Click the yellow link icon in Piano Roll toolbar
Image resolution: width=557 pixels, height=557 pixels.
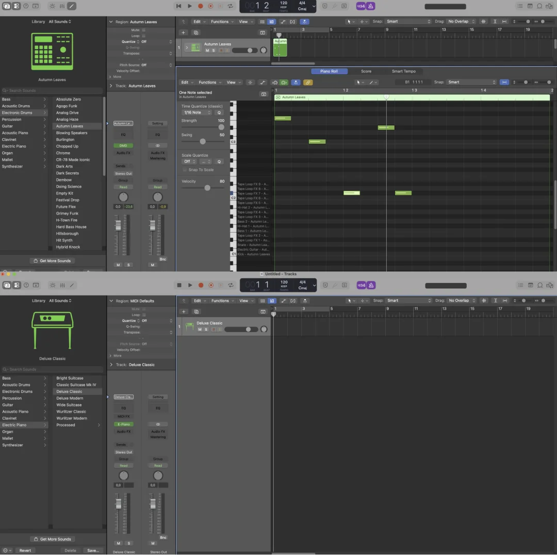point(307,83)
